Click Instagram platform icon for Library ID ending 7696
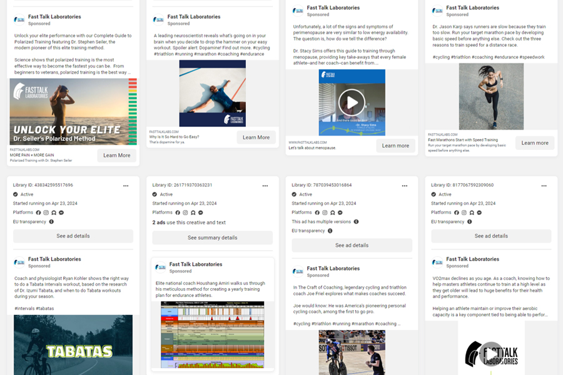The height and width of the screenshot is (375, 563). [46, 212]
